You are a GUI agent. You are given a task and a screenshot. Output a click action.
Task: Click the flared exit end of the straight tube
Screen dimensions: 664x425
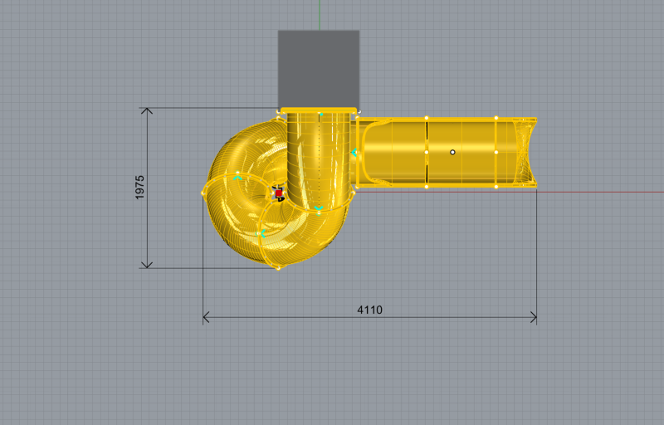525,152
